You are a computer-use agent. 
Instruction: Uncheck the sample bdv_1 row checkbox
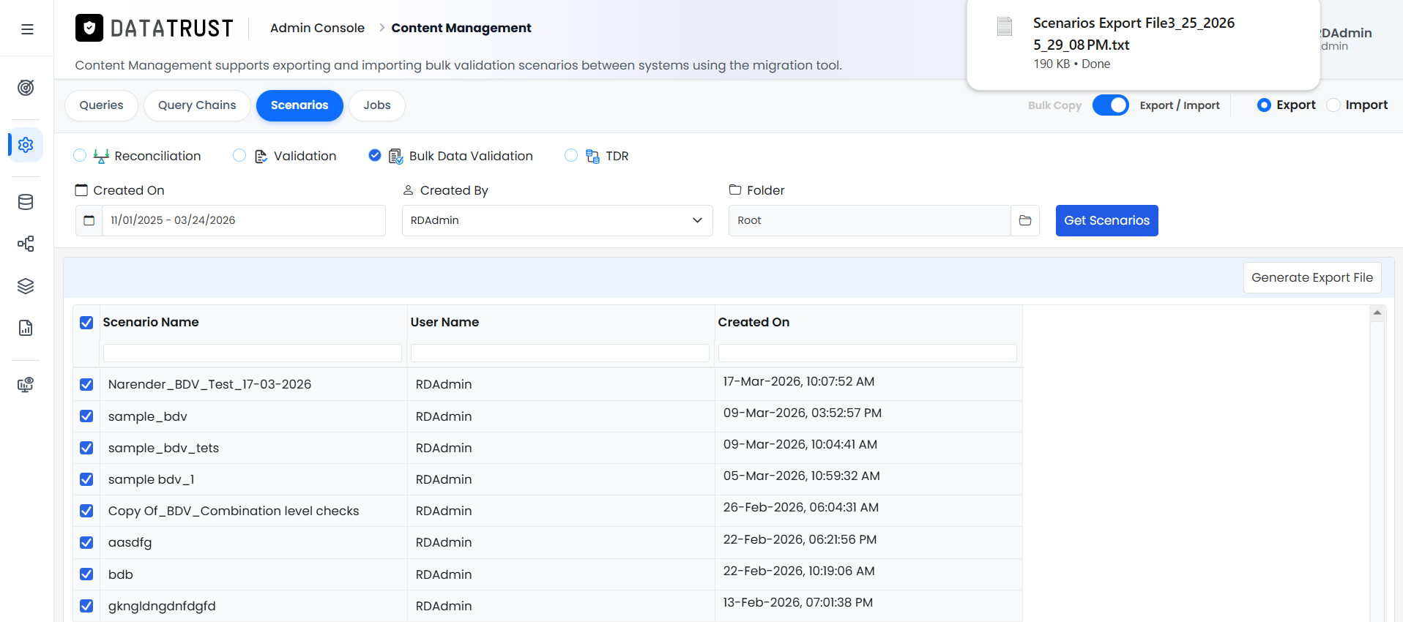pos(86,479)
